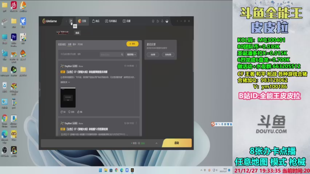This screenshot has height=174, width=310.
Task: Click the WeGame window scrollbar
Action: tap(193, 56)
